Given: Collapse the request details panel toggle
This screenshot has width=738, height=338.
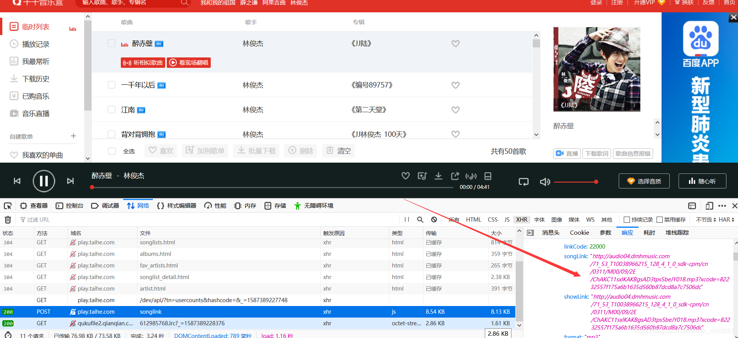Looking at the screenshot, I should point(531,233).
